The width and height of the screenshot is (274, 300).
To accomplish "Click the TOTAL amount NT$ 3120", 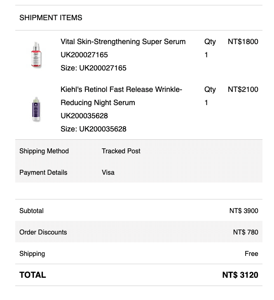I will tap(240, 275).
